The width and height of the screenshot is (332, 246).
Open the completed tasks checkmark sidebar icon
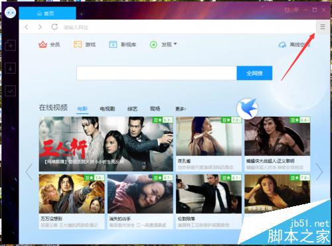tap(11, 91)
